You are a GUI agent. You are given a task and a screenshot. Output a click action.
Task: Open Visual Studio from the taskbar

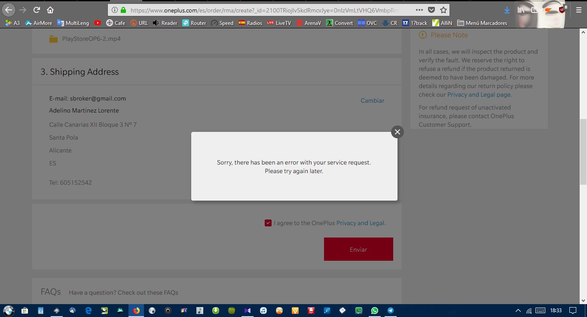(x=248, y=310)
